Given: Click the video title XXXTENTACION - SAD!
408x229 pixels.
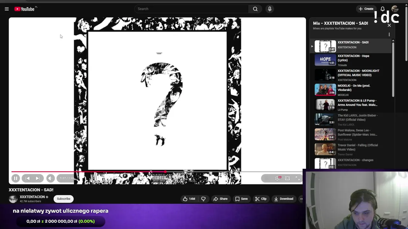Looking at the screenshot, I should pos(31,190).
